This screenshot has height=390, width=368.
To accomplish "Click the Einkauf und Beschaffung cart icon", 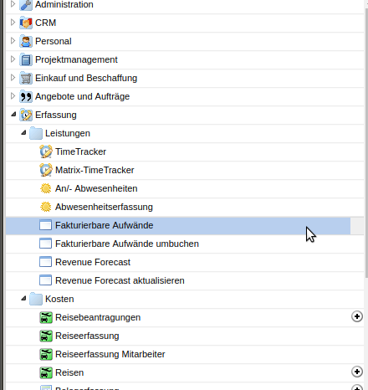I will click(26, 78).
